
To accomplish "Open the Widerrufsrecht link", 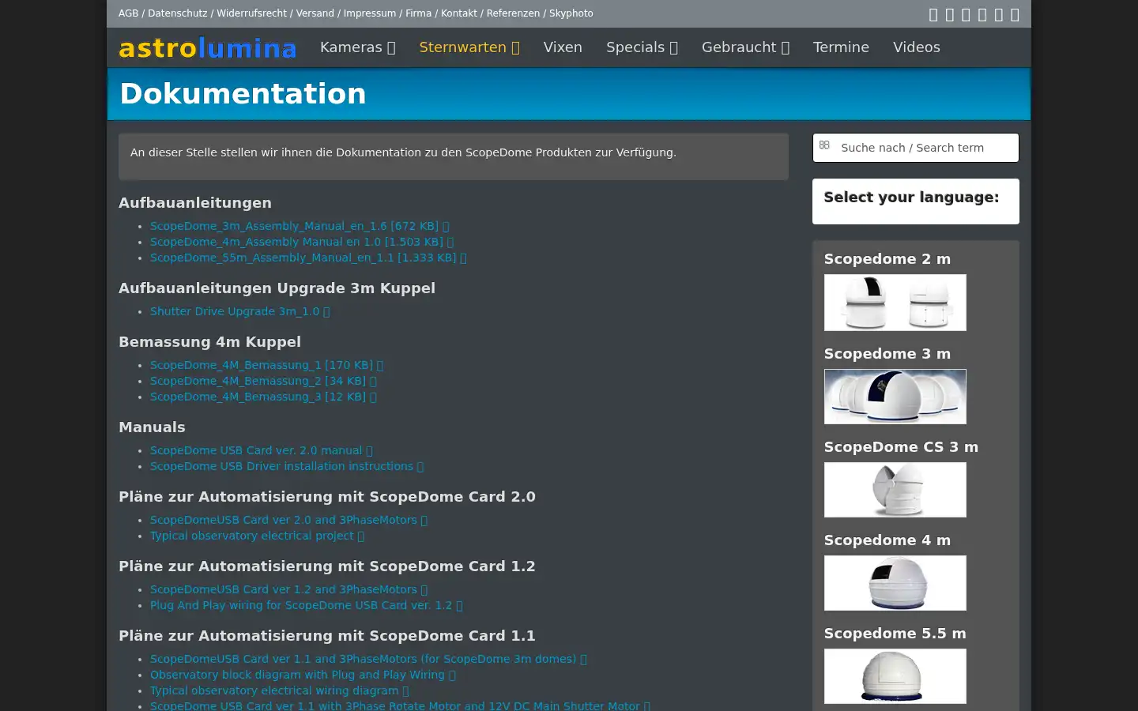I will pyautogui.click(x=252, y=13).
